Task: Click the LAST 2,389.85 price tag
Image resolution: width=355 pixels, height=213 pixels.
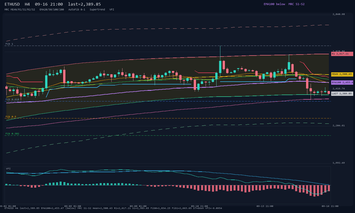Action: tap(342, 94)
